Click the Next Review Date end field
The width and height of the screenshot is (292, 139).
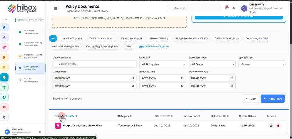212,86
